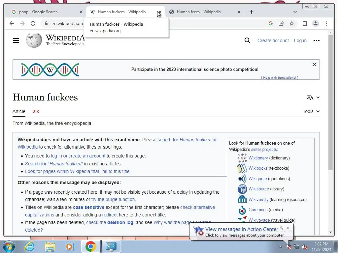Image resolution: width=338 pixels, height=253 pixels.
Task: Click the Log in link
Action: [300, 41]
